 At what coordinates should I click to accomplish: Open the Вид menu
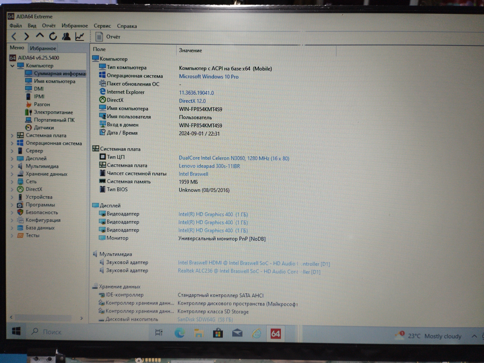[32, 26]
